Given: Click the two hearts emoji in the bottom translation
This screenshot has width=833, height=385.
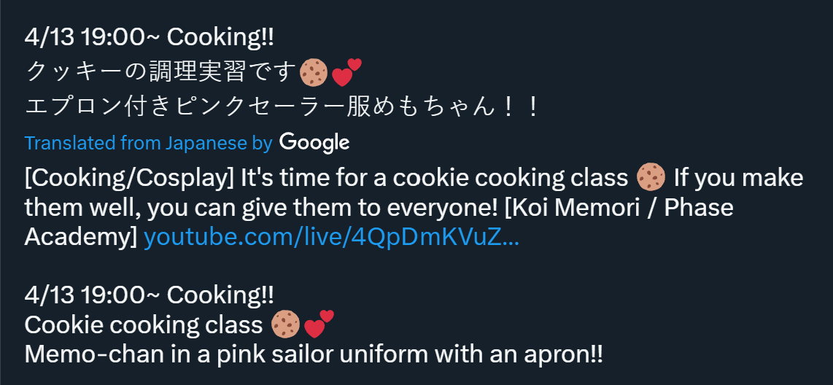Looking at the screenshot, I should coord(319,324).
